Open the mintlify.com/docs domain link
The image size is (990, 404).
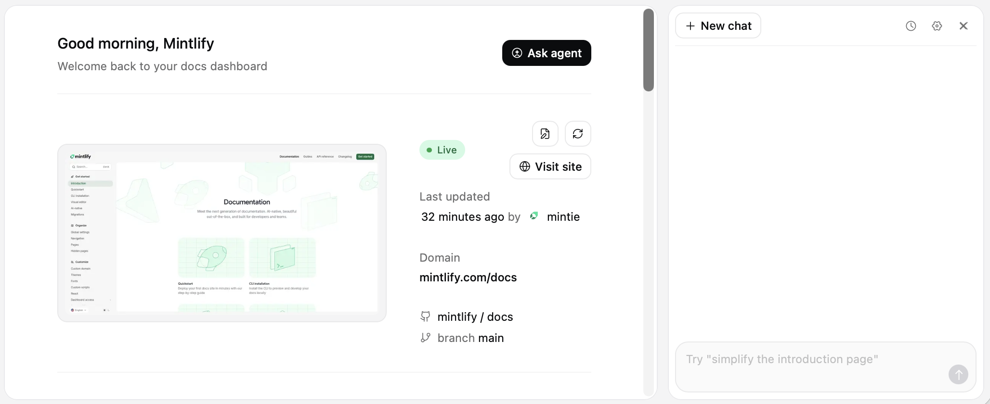(468, 277)
